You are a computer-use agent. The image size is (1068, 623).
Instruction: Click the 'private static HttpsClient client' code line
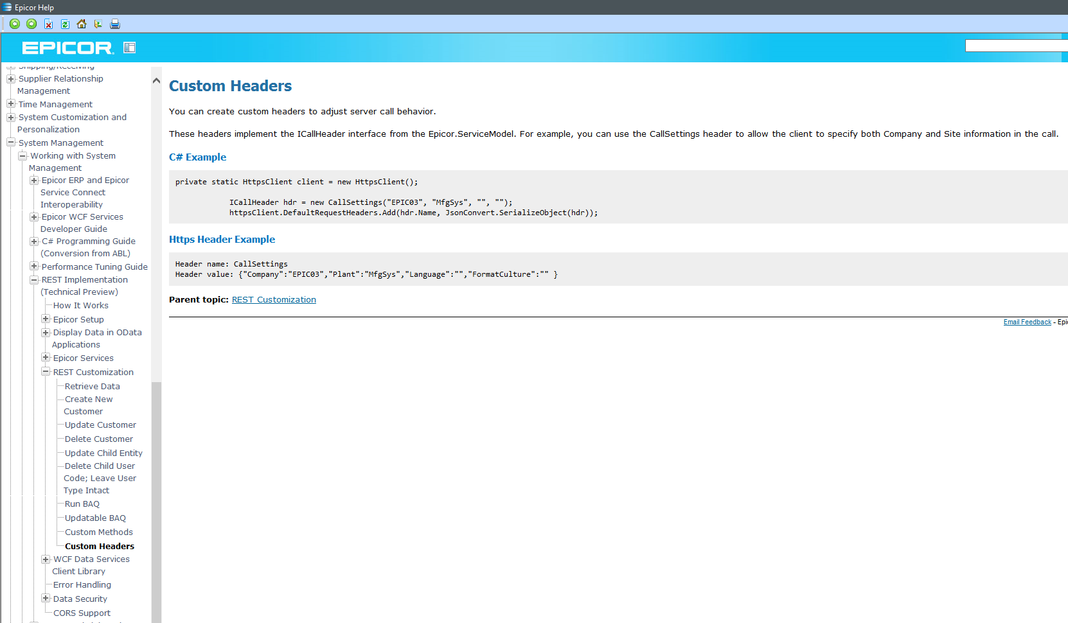point(296,182)
